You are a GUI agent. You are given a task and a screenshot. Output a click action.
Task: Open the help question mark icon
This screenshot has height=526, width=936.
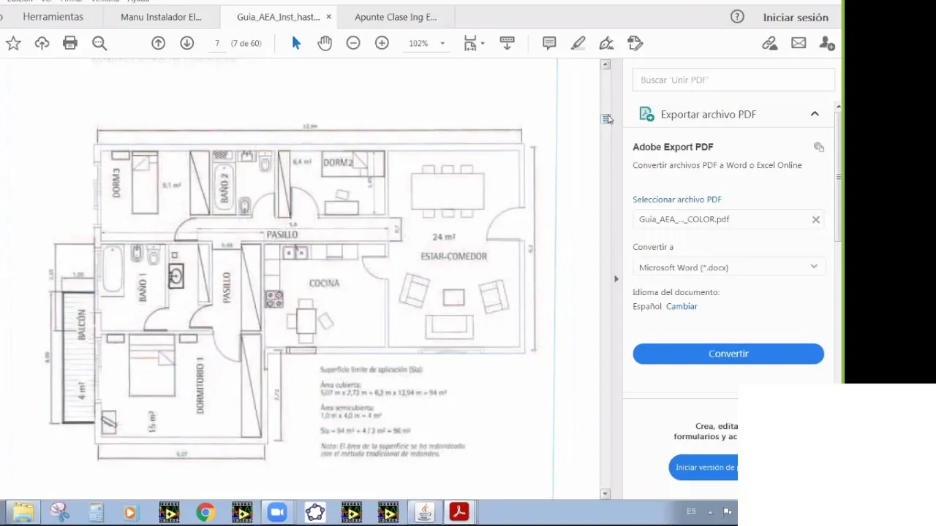click(737, 17)
